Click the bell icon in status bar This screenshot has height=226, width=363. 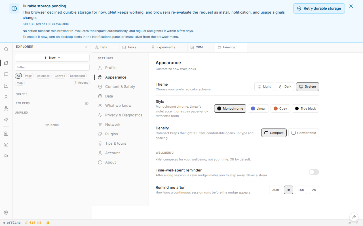coord(48,223)
